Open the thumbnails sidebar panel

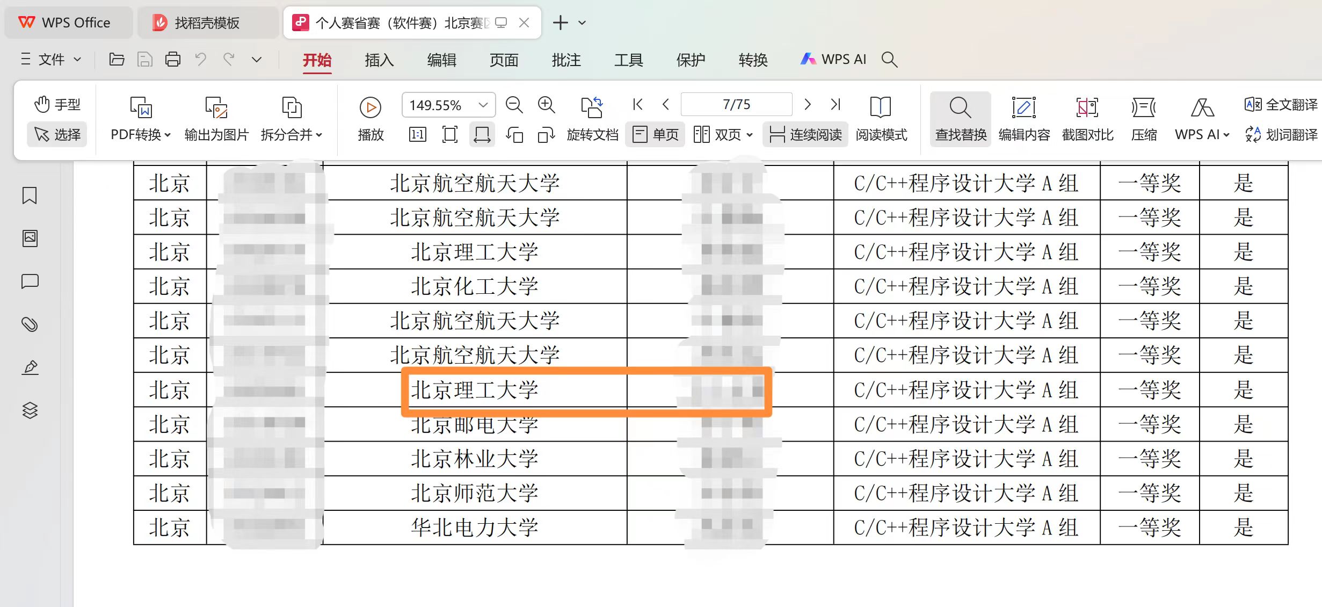point(30,239)
